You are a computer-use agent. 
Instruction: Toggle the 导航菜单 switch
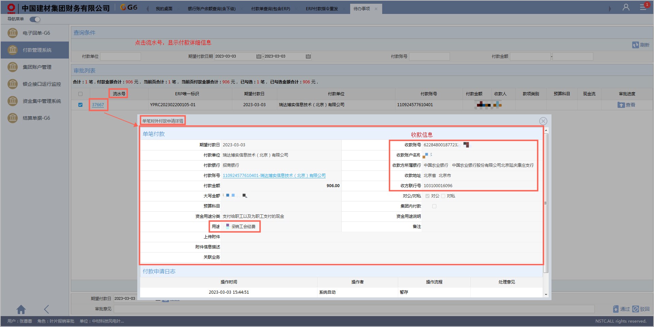35,19
